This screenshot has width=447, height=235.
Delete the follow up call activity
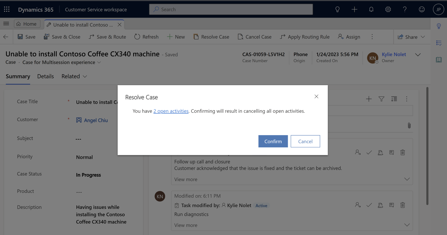coord(403,152)
